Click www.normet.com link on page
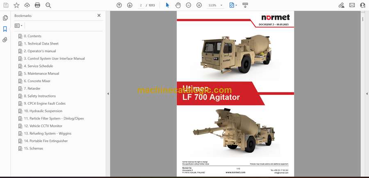Screen dimensions: 369x178 pyautogui.click(x=235, y=172)
